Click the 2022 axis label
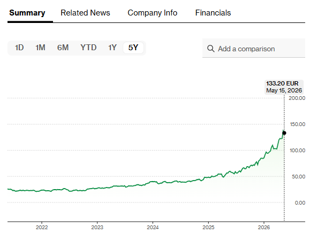Image resolution: width=310 pixels, height=242 pixels. [42, 228]
